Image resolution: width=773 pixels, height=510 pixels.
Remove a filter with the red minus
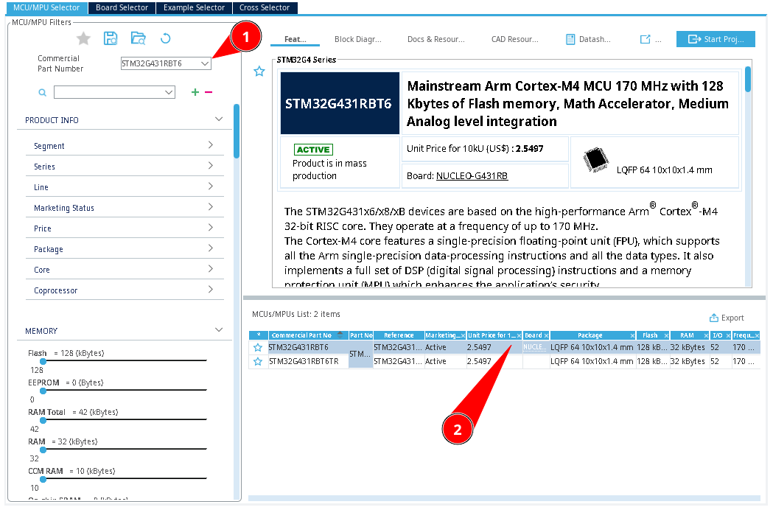tap(209, 92)
